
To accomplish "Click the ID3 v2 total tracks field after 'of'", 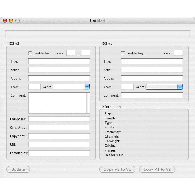I will pos(86,53).
